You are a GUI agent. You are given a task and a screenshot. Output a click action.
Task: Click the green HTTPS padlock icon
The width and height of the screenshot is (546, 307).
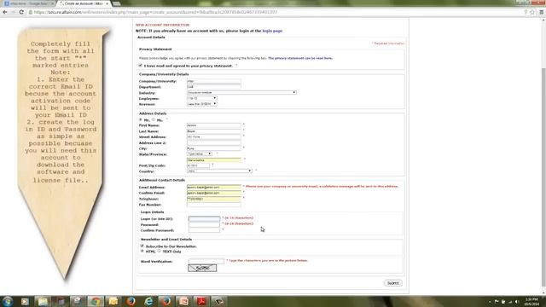click(31, 12)
